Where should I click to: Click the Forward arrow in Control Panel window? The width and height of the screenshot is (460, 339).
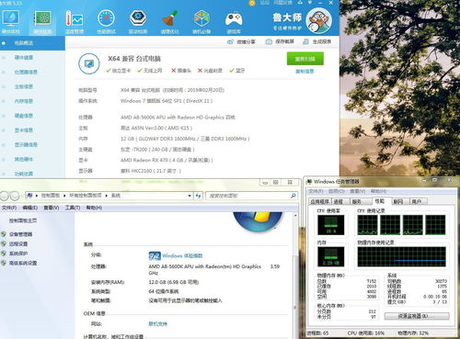tap(15, 196)
